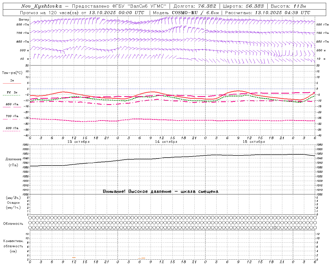Click the partially filled cloud circle in the bottom cloud row
Screen dimensions: 330x264
coord(275,227)
